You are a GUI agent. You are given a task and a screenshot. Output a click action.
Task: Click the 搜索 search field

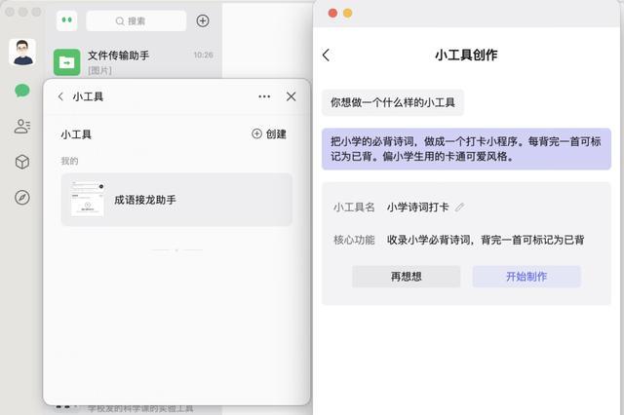point(136,21)
